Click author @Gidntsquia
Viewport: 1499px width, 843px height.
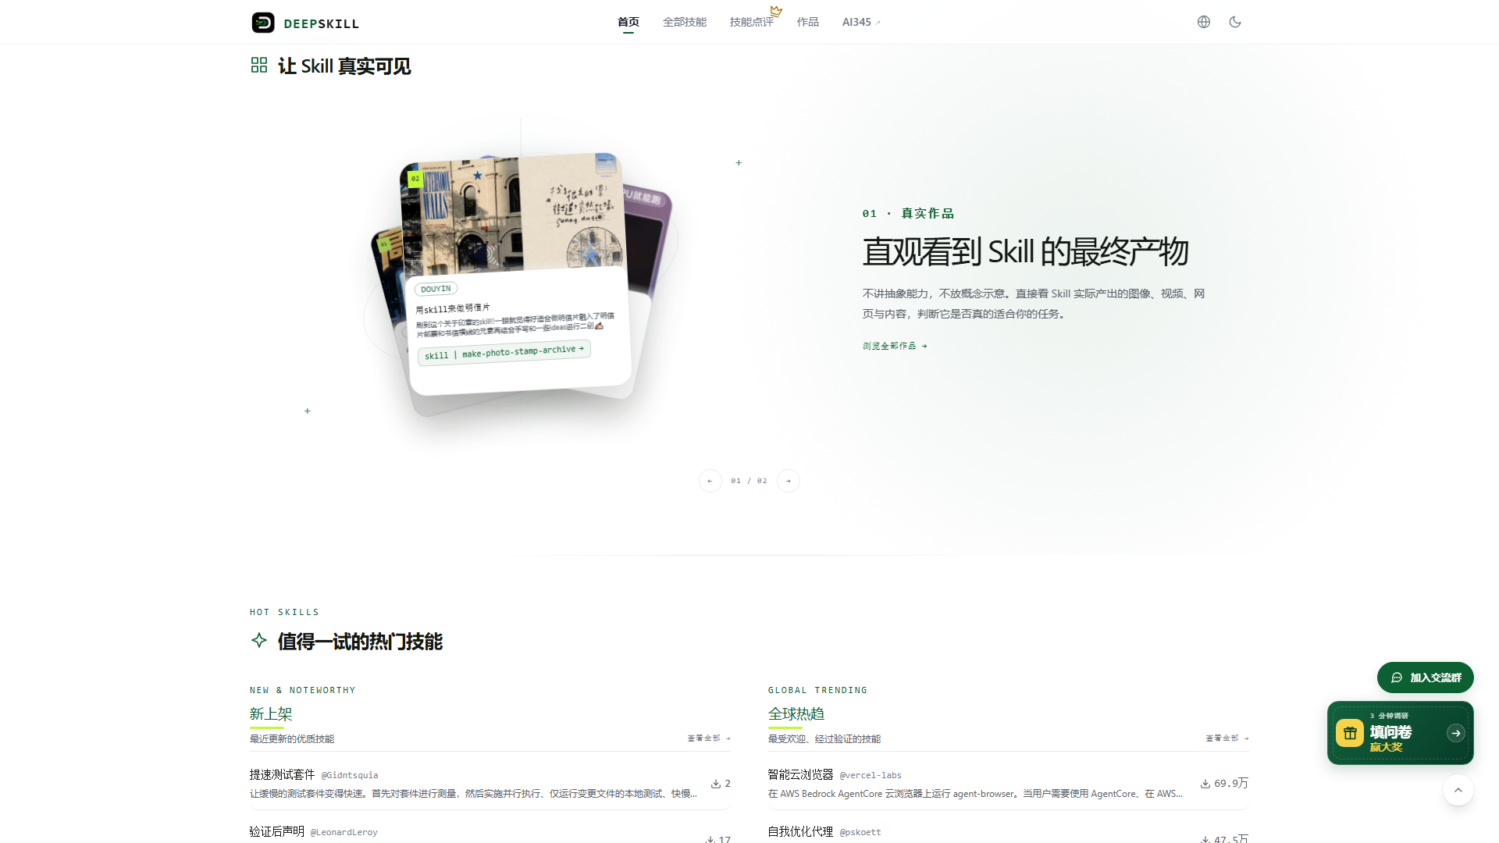350,775
